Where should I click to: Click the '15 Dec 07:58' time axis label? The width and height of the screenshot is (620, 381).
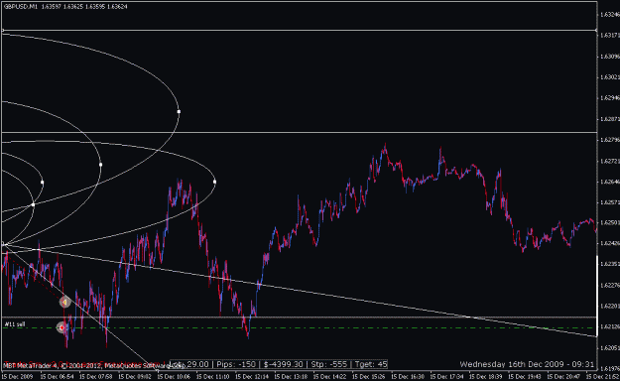[96, 376]
